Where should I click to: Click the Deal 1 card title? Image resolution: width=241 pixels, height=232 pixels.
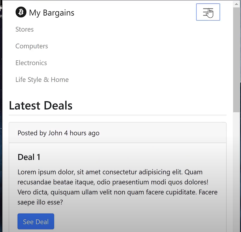[29, 157]
